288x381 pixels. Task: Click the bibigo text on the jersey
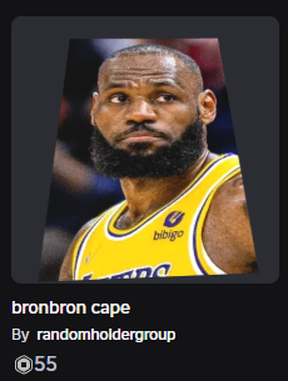click(x=168, y=234)
